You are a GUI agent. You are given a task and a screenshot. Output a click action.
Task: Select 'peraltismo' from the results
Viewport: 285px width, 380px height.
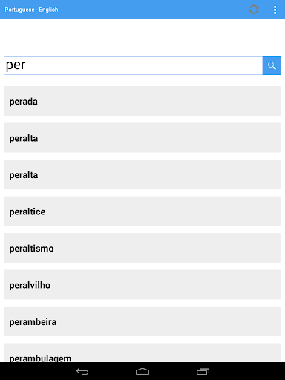(x=142, y=248)
